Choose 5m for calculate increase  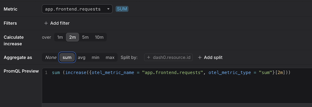tap(85, 37)
